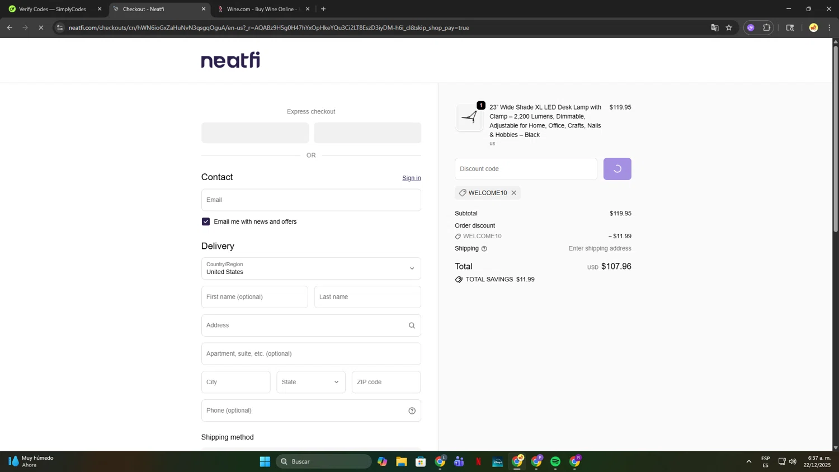The height and width of the screenshot is (472, 839).
Task: Bookmark this page with the star icon
Action: tap(729, 27)
